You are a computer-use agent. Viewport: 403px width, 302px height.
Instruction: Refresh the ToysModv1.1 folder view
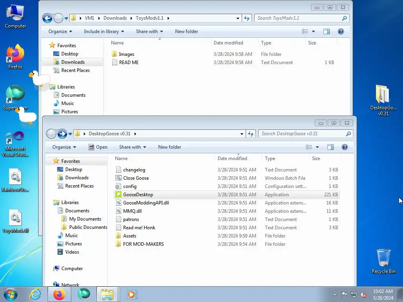click(247, 18)
